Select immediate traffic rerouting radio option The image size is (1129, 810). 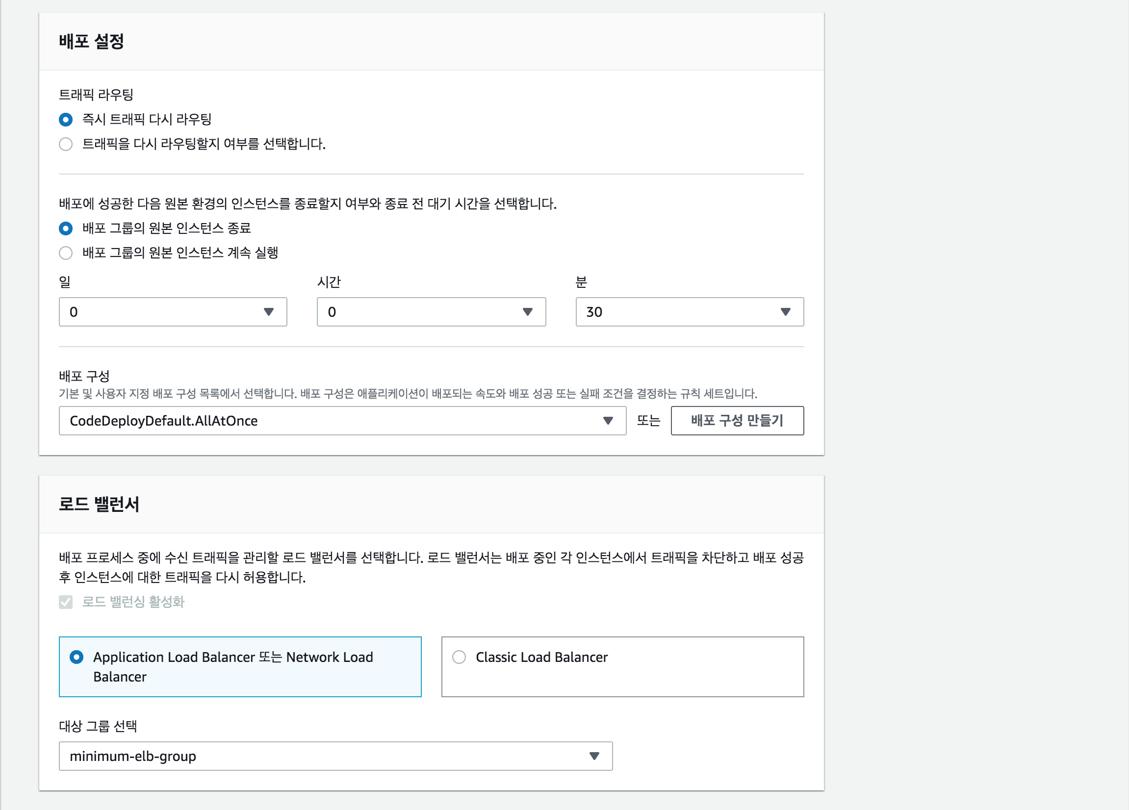pos(66,120)
